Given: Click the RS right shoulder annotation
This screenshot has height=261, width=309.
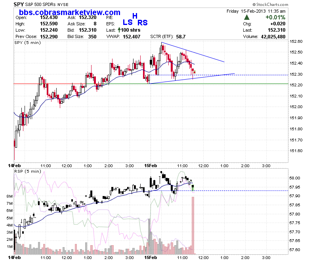Looking at the screenshot, I should [x=142, y=23].
